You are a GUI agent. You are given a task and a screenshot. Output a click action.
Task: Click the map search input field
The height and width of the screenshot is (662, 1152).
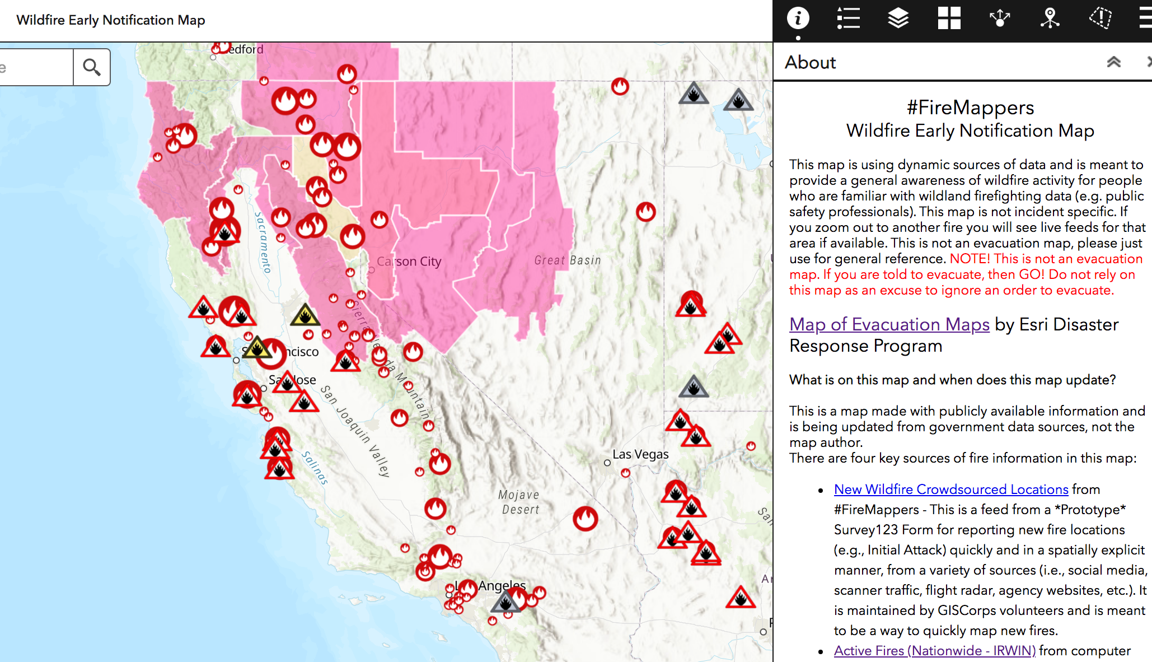pos(36,67)
